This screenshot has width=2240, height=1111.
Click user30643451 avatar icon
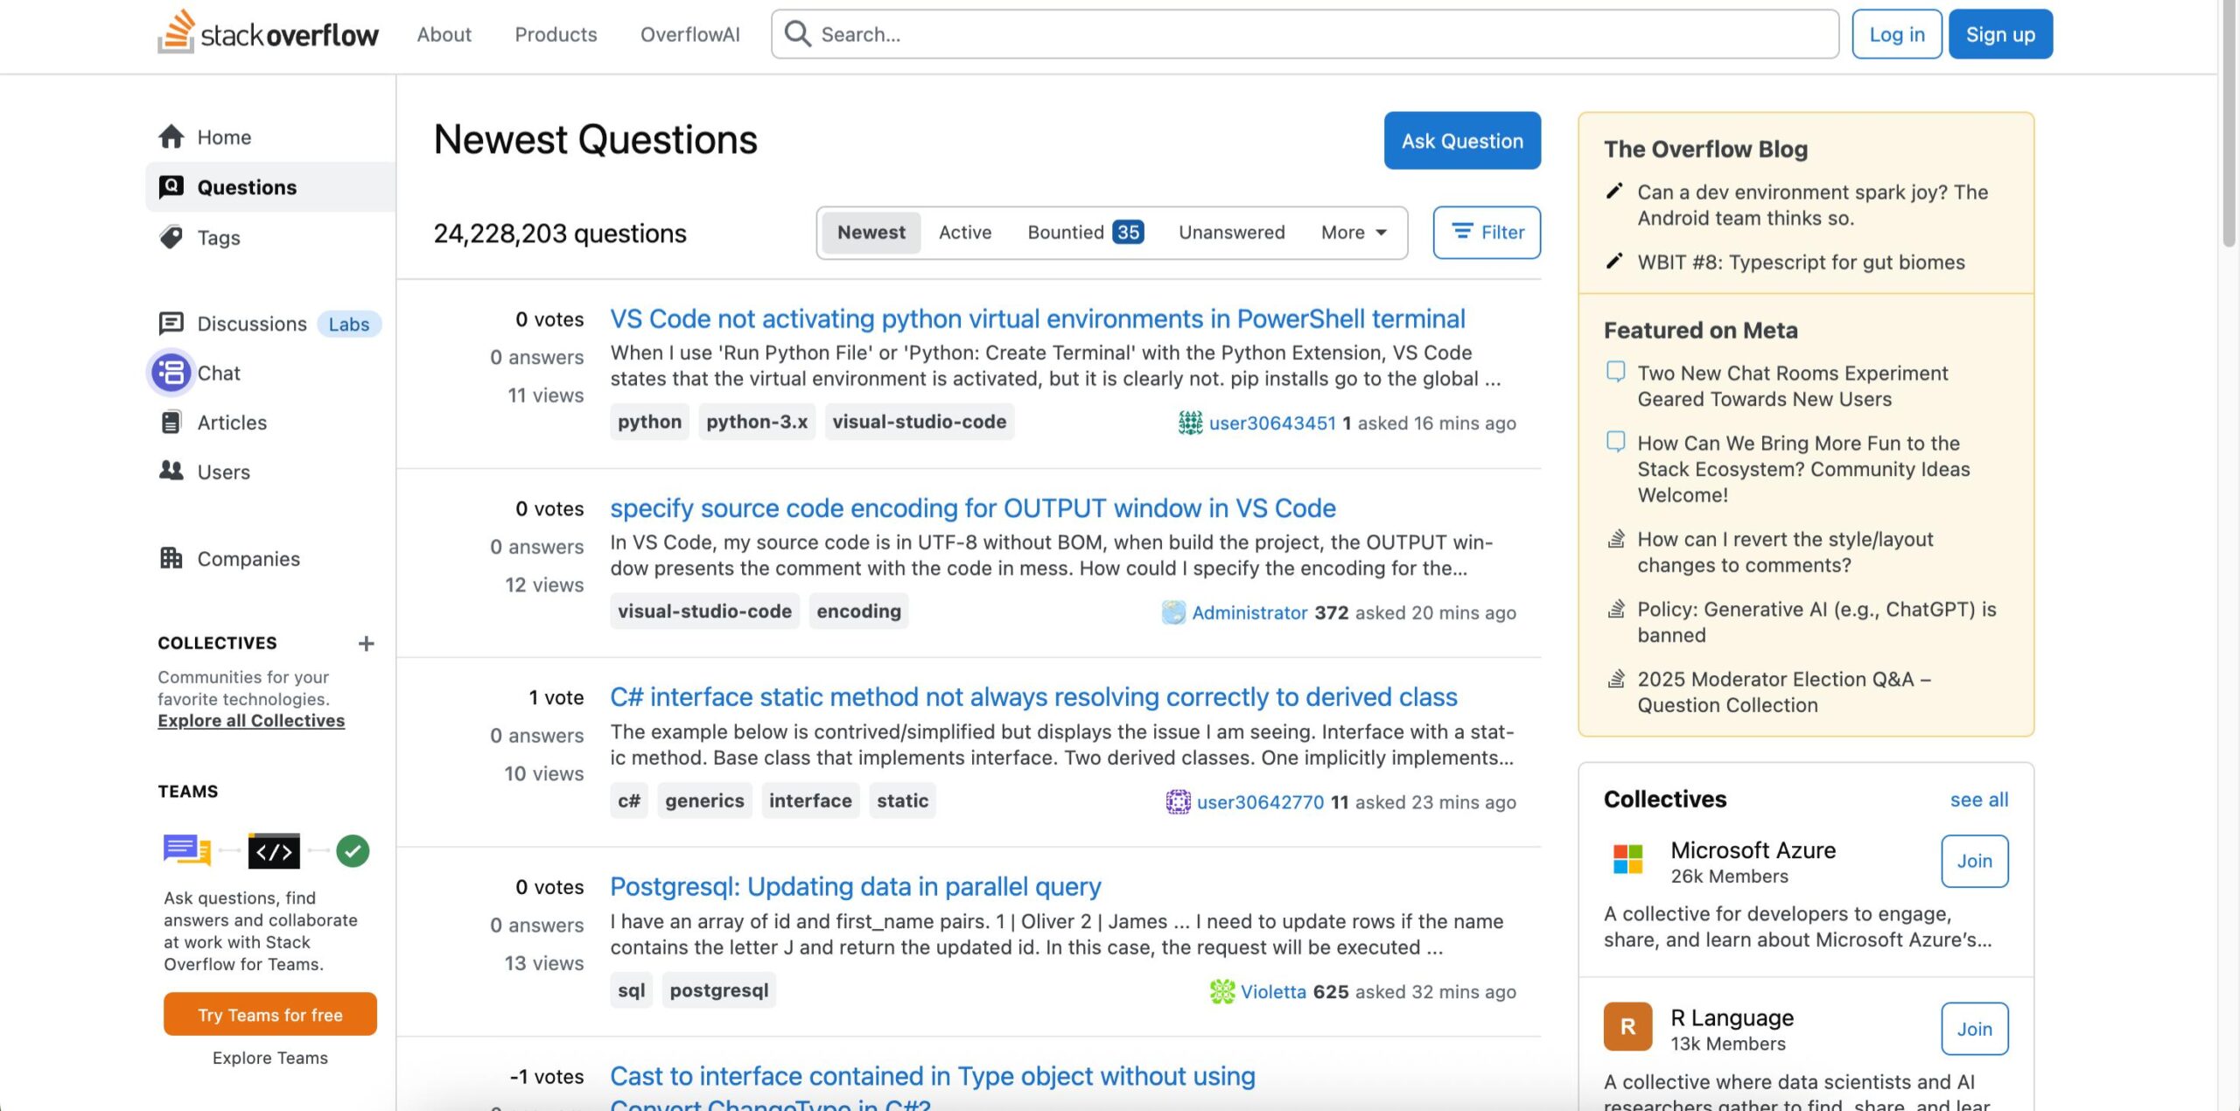[x=1190, y=423]
